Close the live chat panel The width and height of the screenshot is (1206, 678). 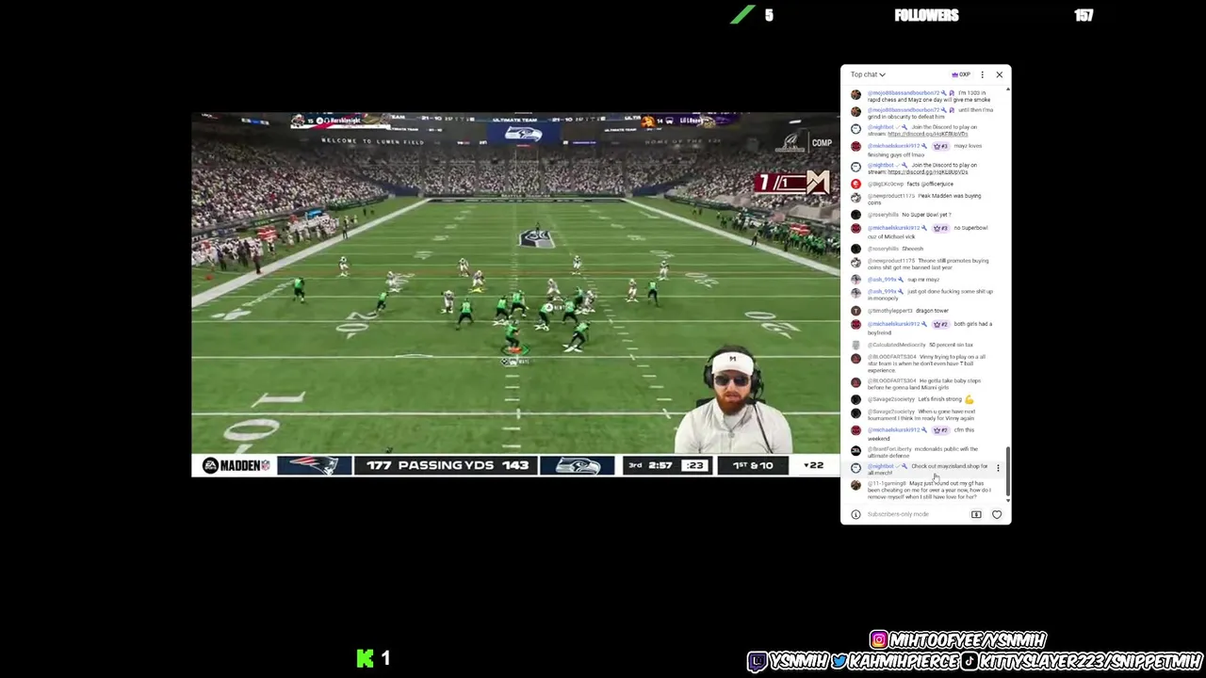1000,74
